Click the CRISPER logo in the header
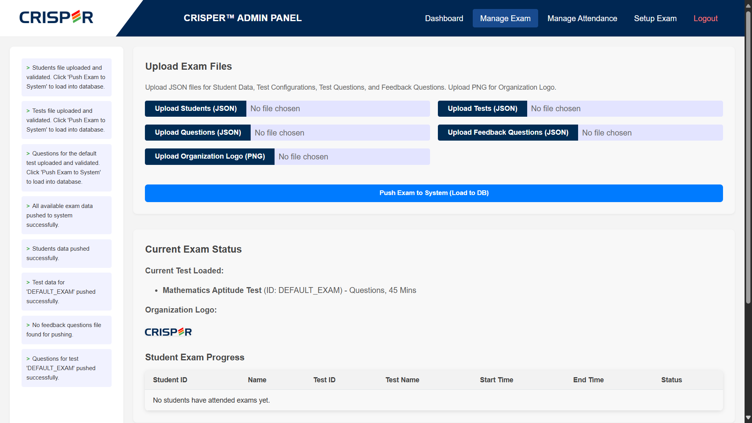 56,17
